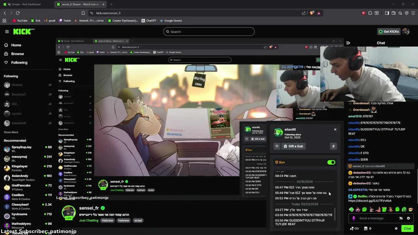Click the message history scrollbar in user card
Viewport: 418px width, 235px height.
point(335,214)
